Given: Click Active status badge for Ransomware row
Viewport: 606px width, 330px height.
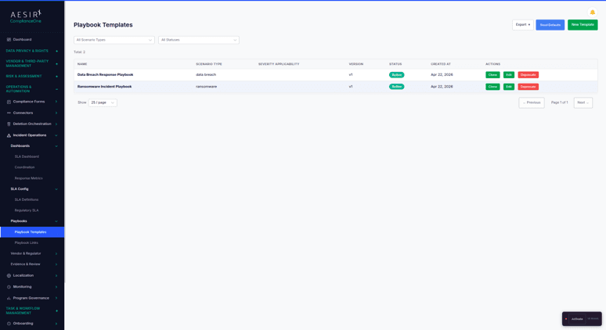Looking at the screenshot, I should 396,87.
